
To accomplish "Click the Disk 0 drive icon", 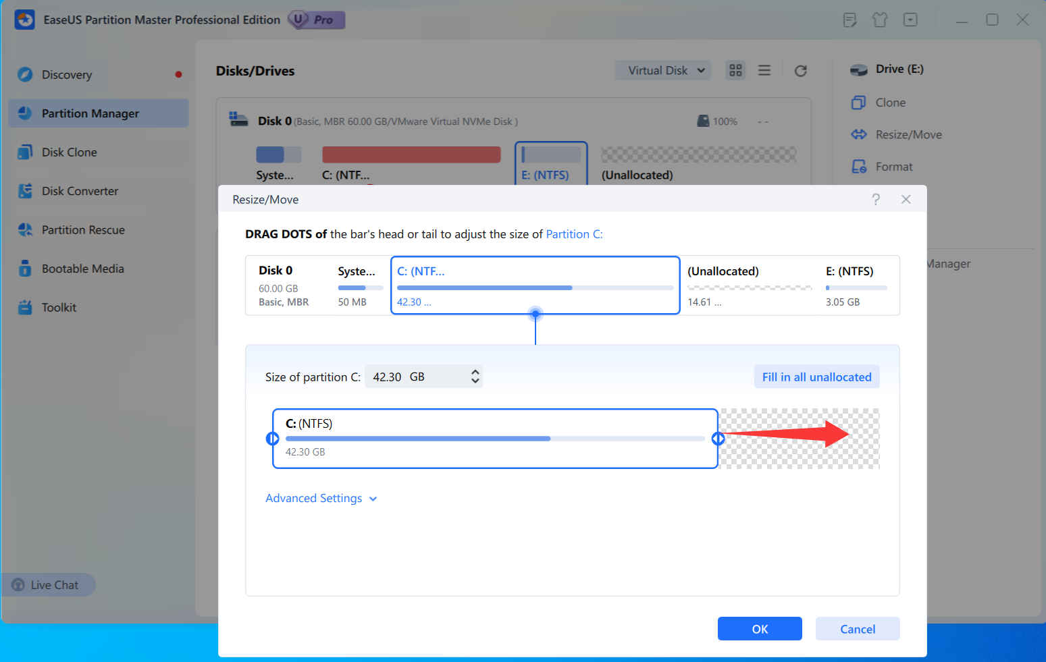I will pos(238,119).
